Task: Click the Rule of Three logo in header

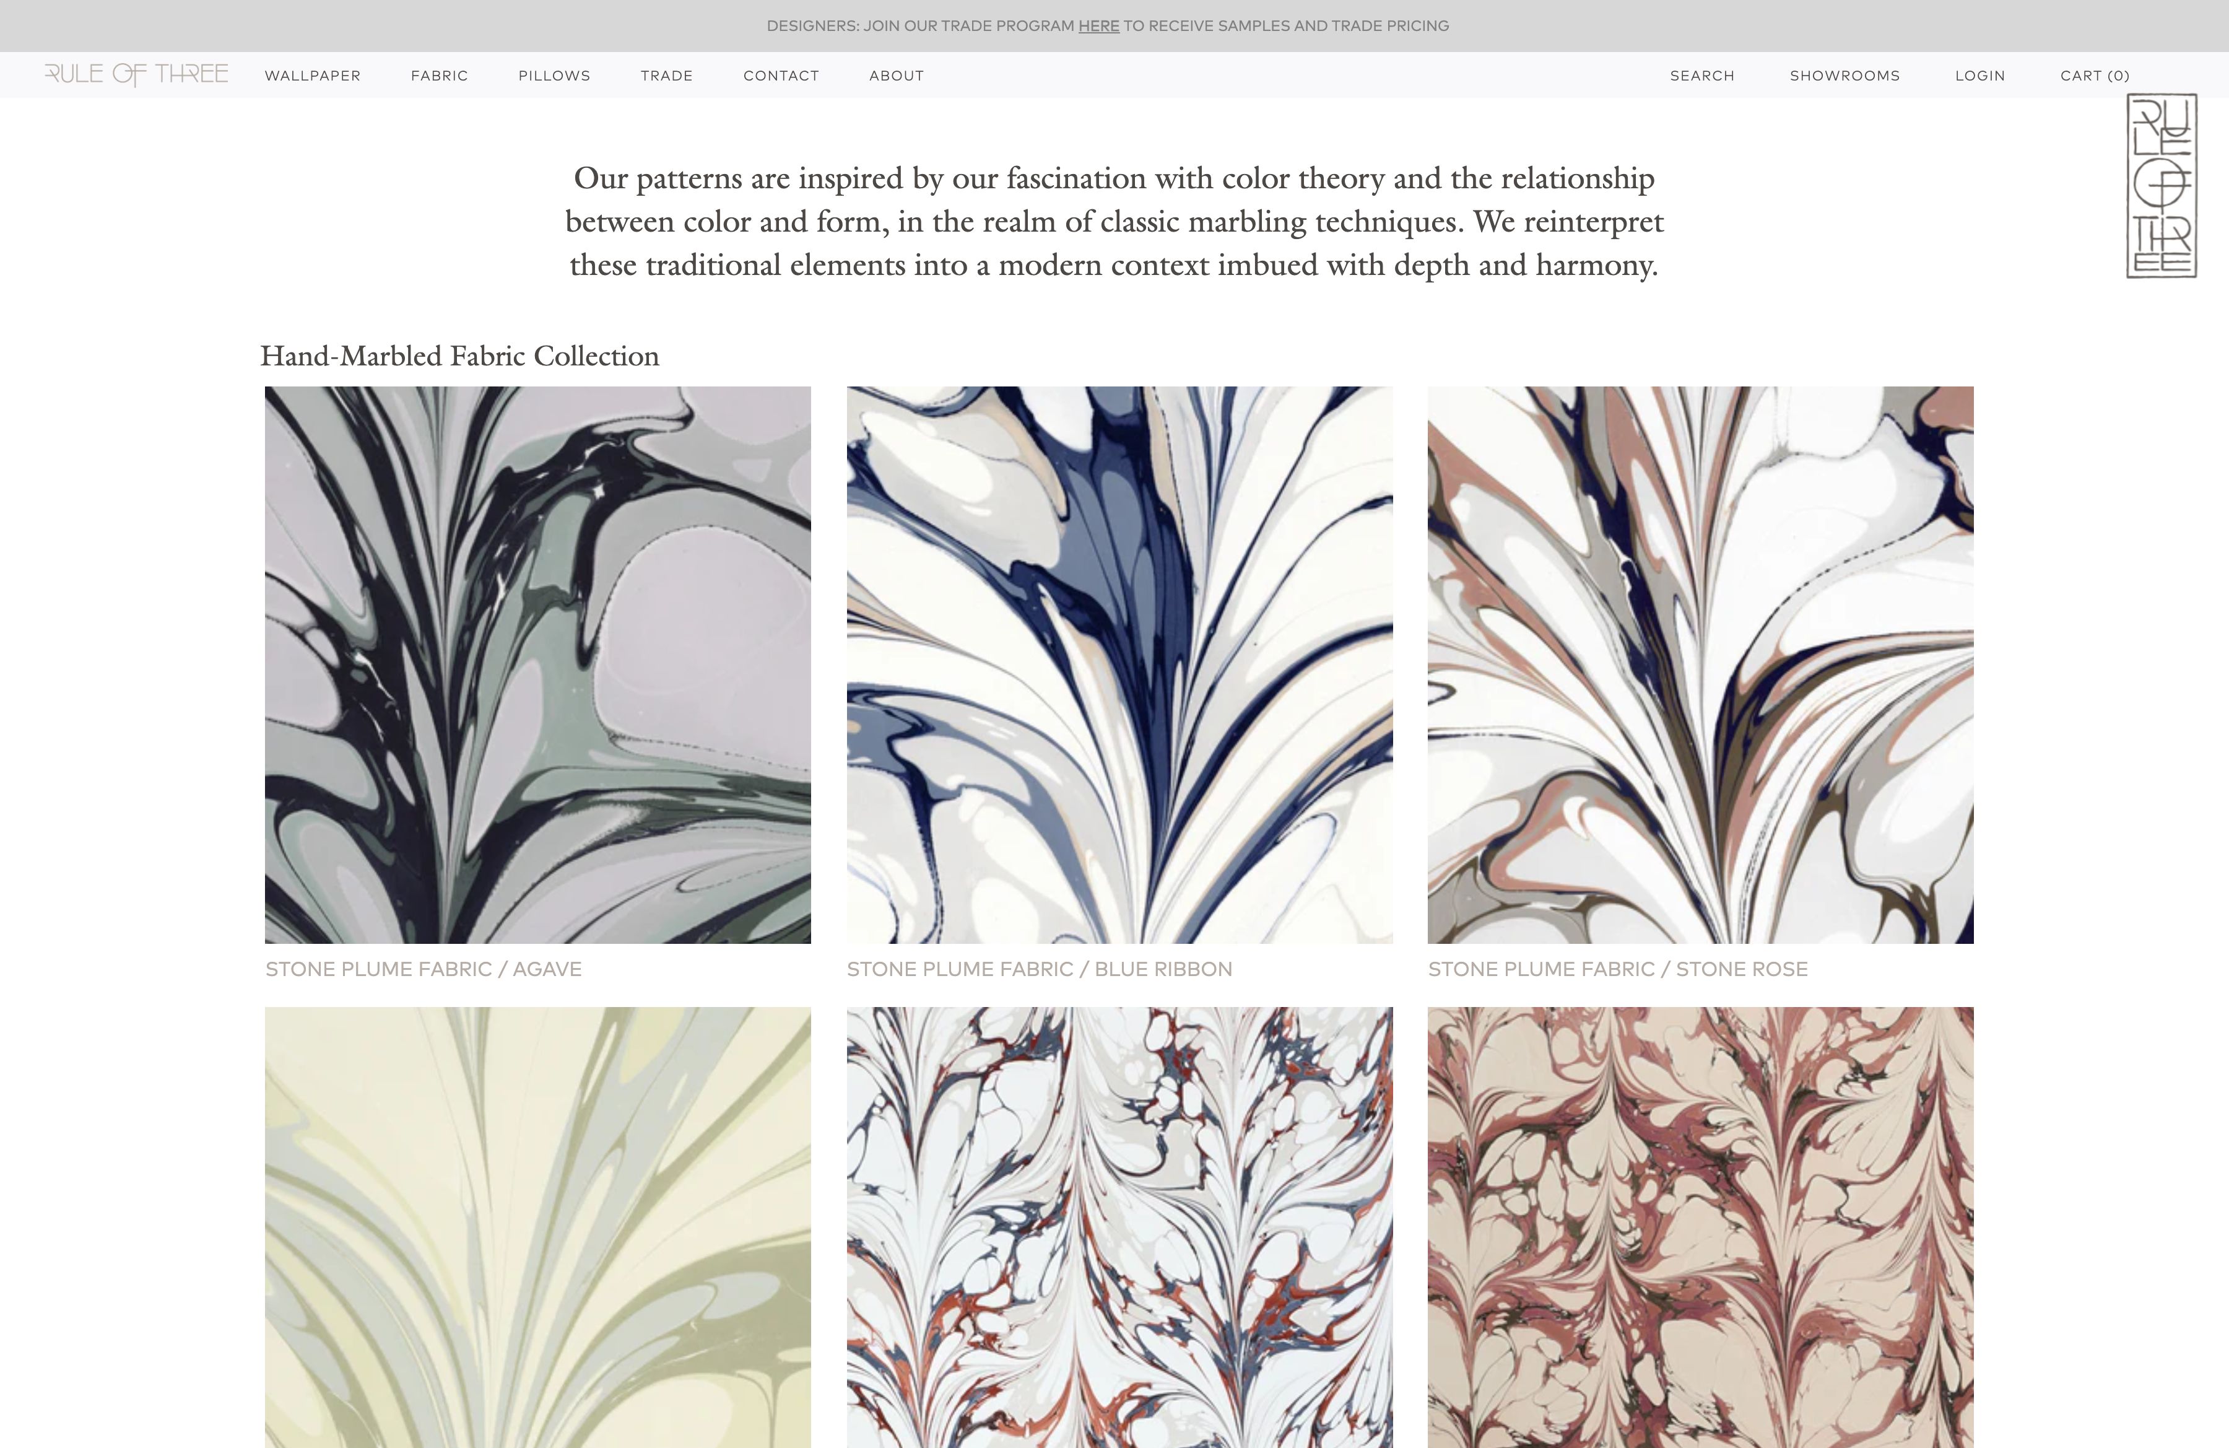Action: [x=137, y=74]
